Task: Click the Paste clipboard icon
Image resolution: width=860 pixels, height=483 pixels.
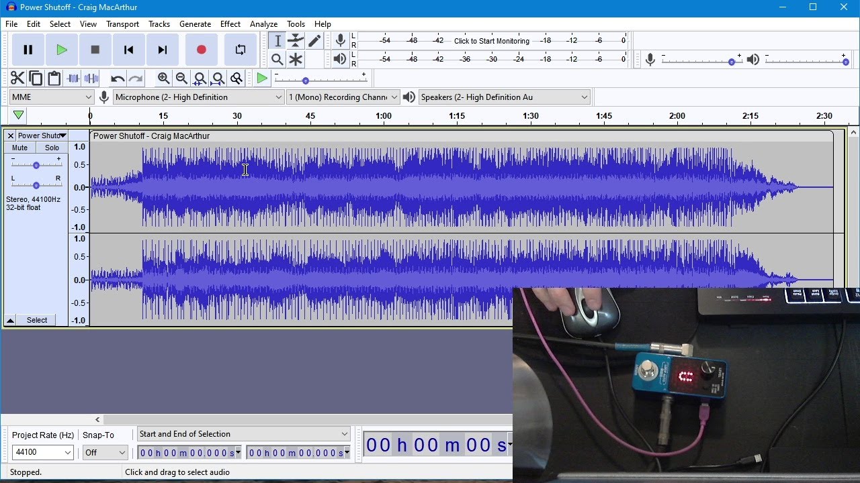Action: pyautogui.click(x=54, y=78)
